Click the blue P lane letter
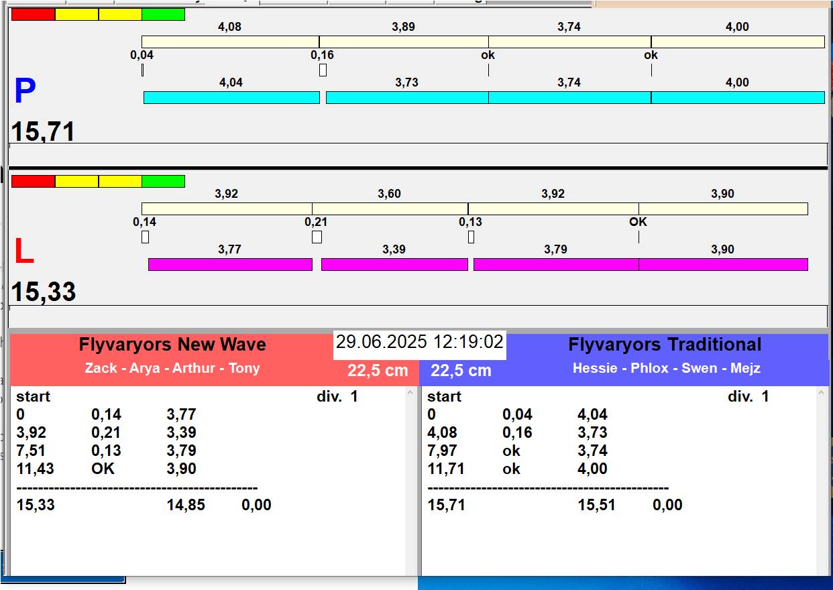The image size is (833, 590). coord(25,92)
